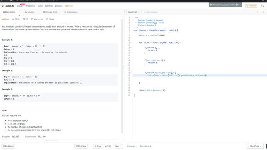Collapse the code fold at line 23
Image resolution: width=267 pixels, height=150 pixels.
coord(131,73)
